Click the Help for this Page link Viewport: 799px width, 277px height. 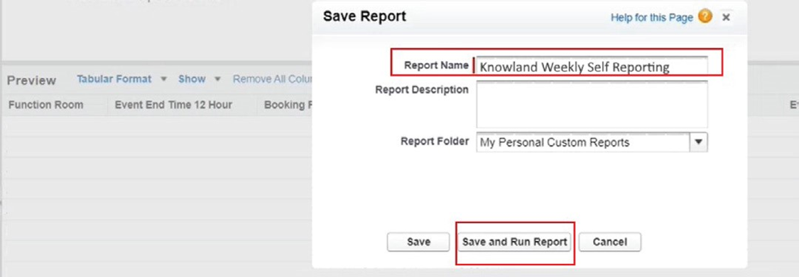(652, 18)
